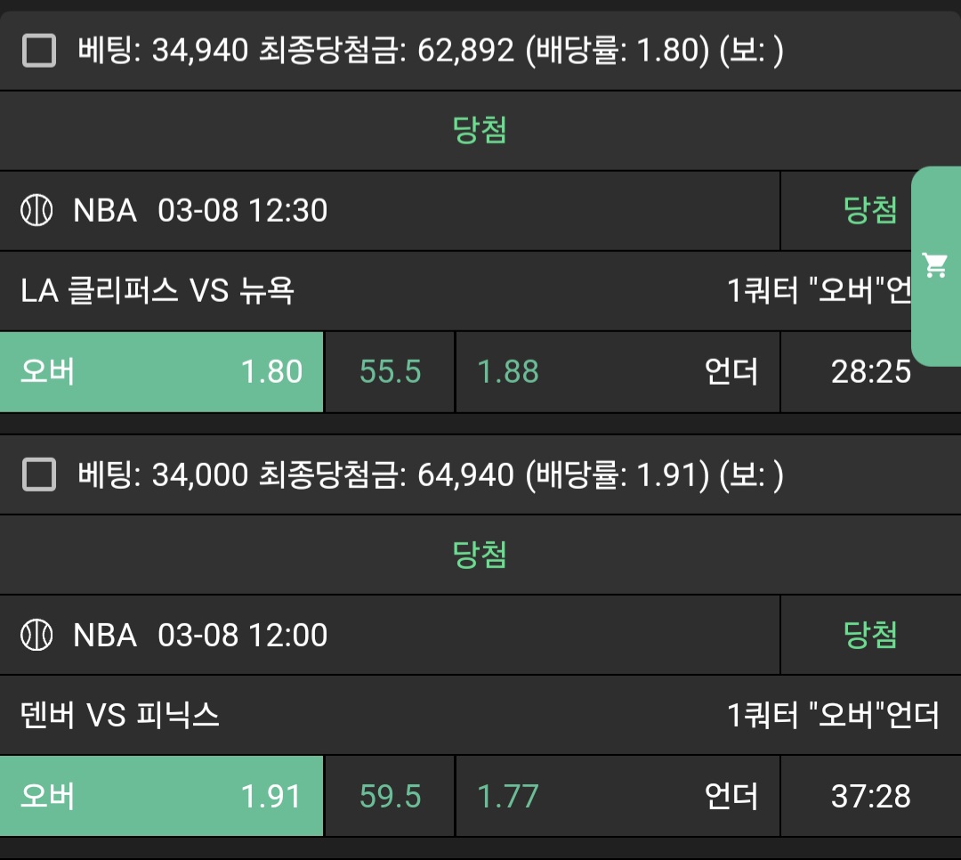Choose 언더 1.88 for LA 클리퍼스 game
This screenshot has width=961, height=860.
coord(618,372)
